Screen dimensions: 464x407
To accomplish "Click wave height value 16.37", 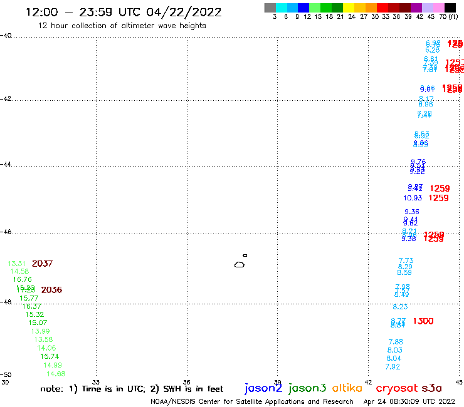I will coord(31,307).
